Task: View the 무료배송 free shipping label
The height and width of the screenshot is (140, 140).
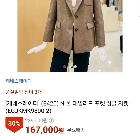Action: [x=76, y=130]
